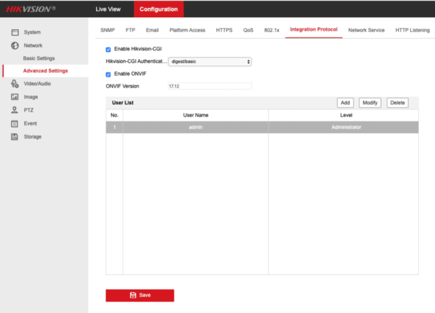
Task: Click the PTZ joystick icon
Action: tap(15, 110)
